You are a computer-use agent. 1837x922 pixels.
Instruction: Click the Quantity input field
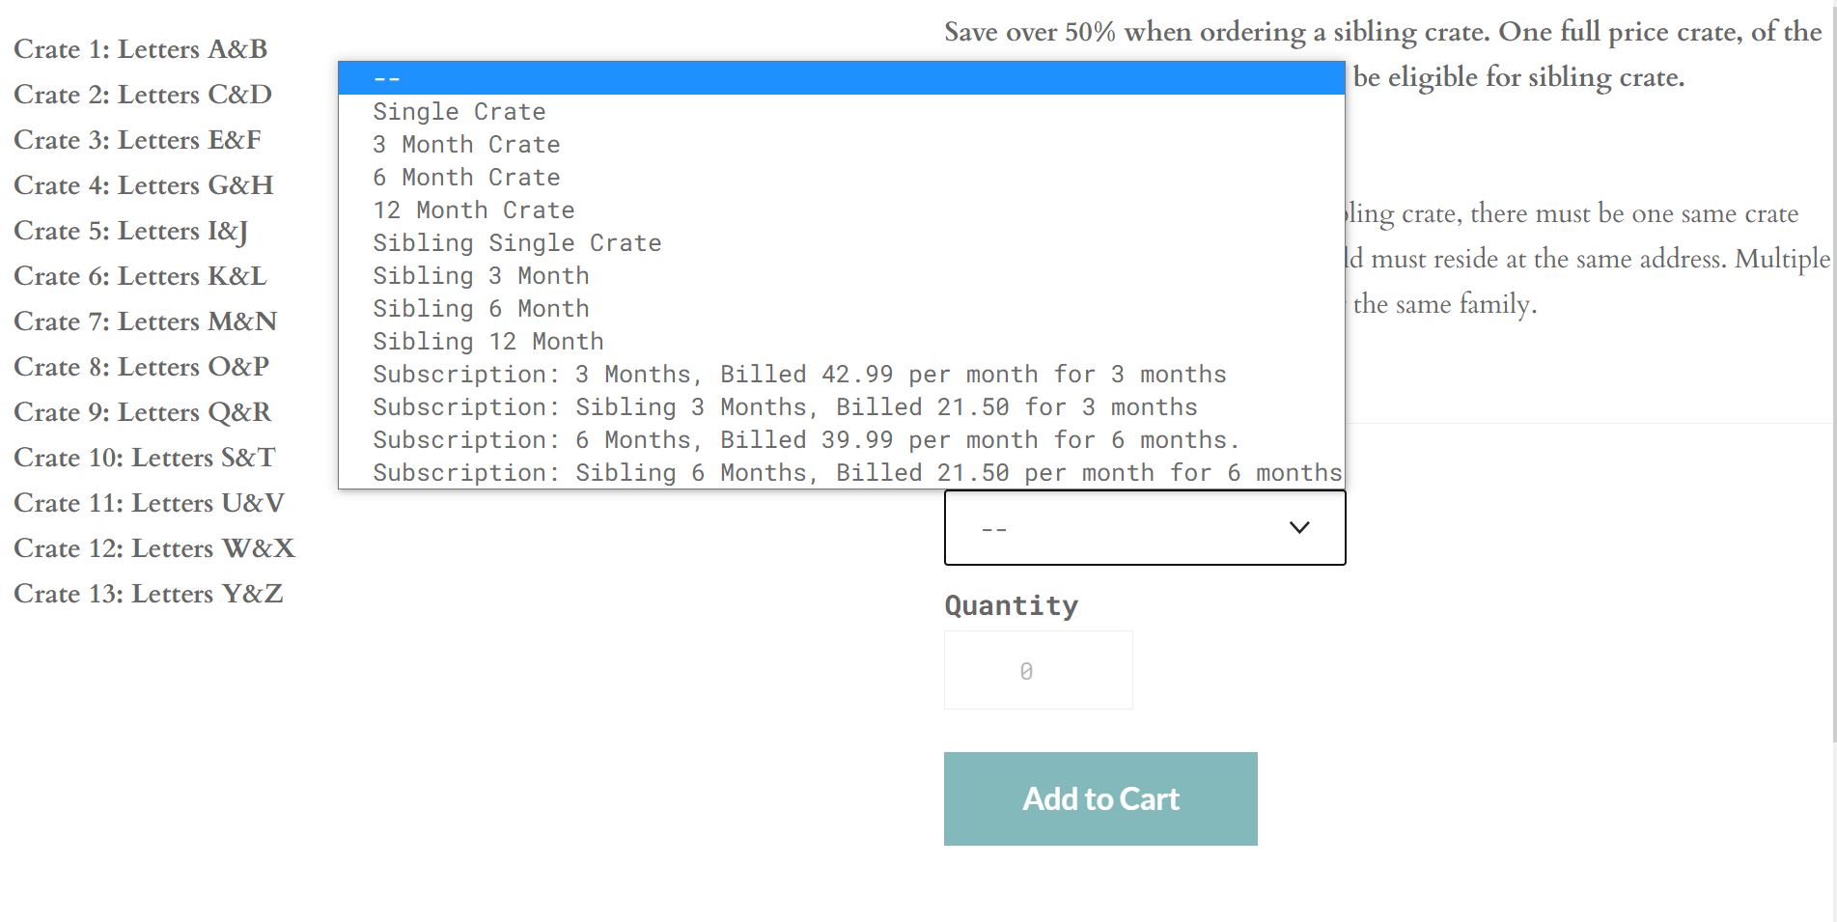1038,671
